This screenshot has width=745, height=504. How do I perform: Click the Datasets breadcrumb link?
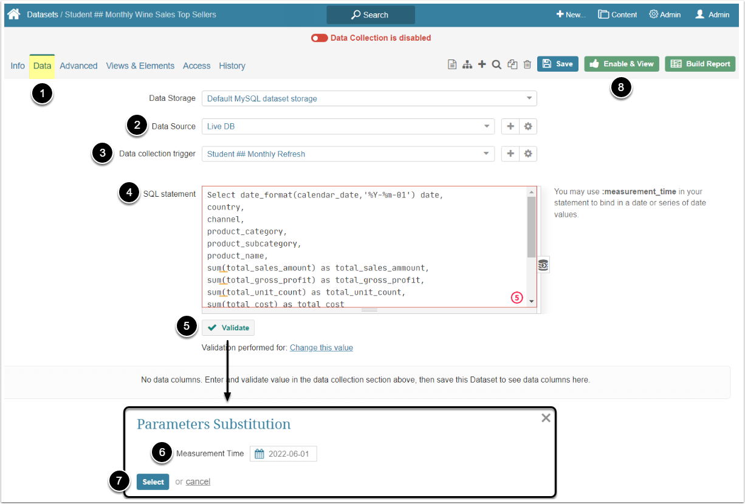pyautogui.click(x=43, y=15)
